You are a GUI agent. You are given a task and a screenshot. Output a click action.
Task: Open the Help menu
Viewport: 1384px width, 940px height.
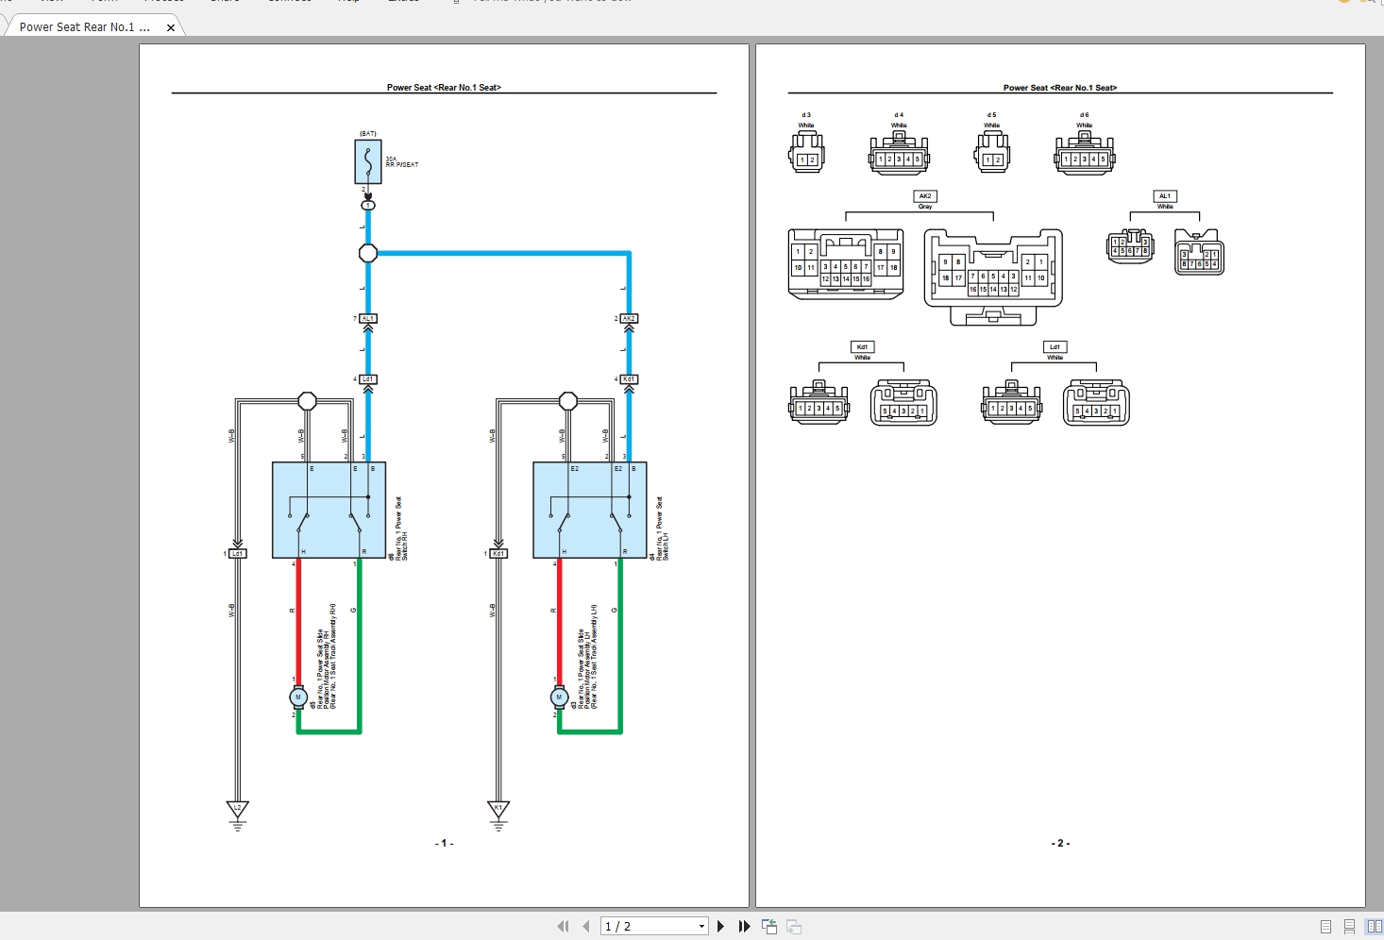pos(349,2)
